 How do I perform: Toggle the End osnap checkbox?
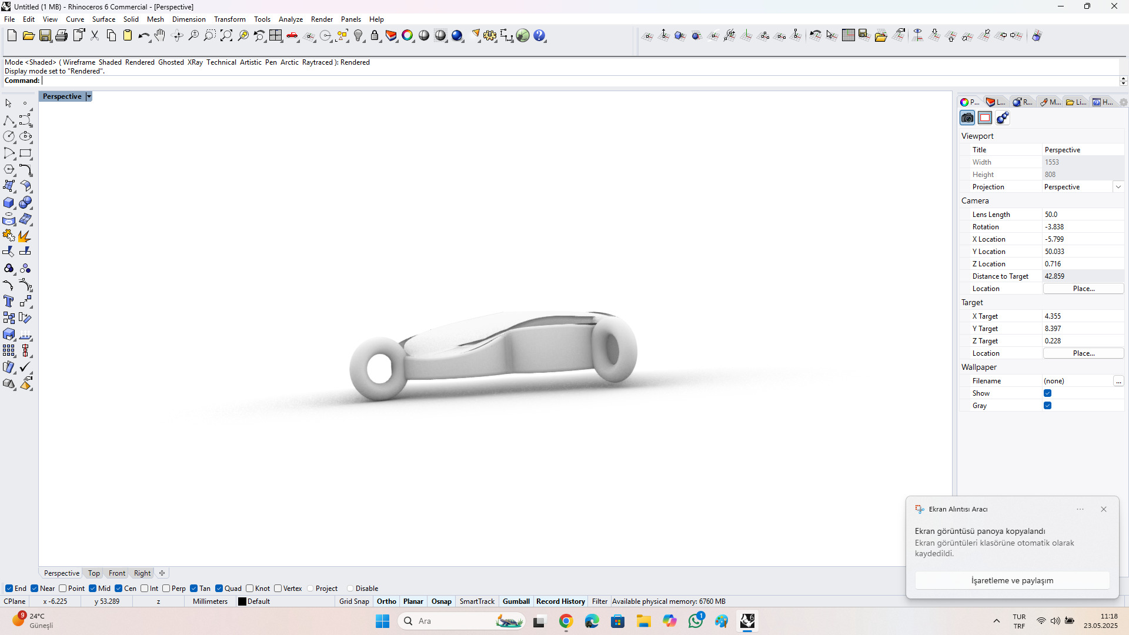[x=9, y=589]
